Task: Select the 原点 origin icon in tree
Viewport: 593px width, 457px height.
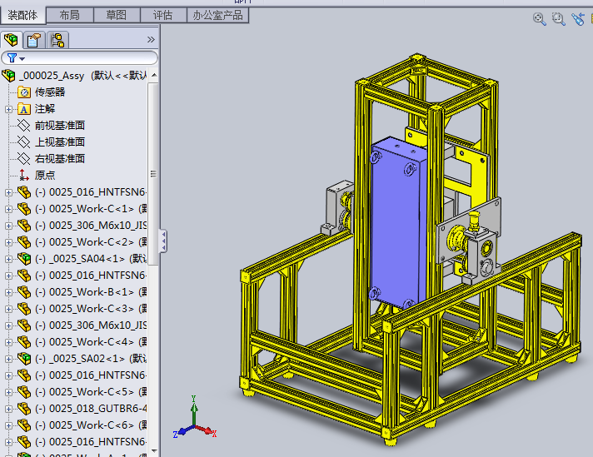Action: (24, 175)
